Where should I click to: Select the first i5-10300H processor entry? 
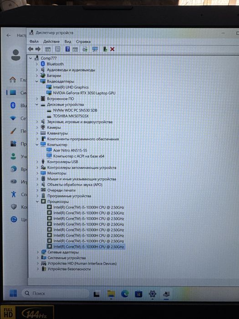[x=89, y=207]
